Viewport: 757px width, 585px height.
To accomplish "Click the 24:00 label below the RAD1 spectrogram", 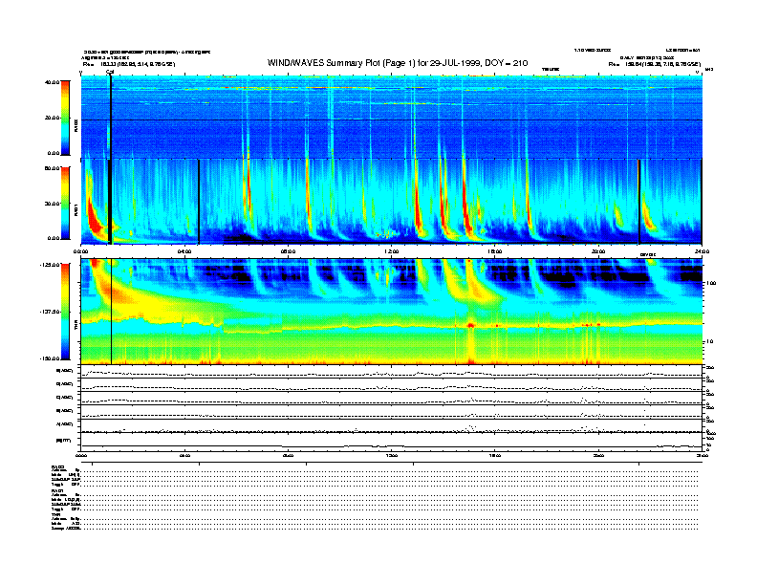I will [702, 251].
